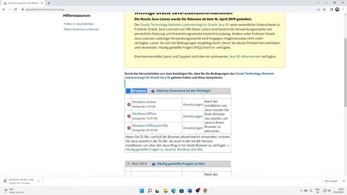
Task: Open 'Häufig gestellte Fragen zu Java für Windows (64-Bit)'
Action: click(x=164, y=149)
